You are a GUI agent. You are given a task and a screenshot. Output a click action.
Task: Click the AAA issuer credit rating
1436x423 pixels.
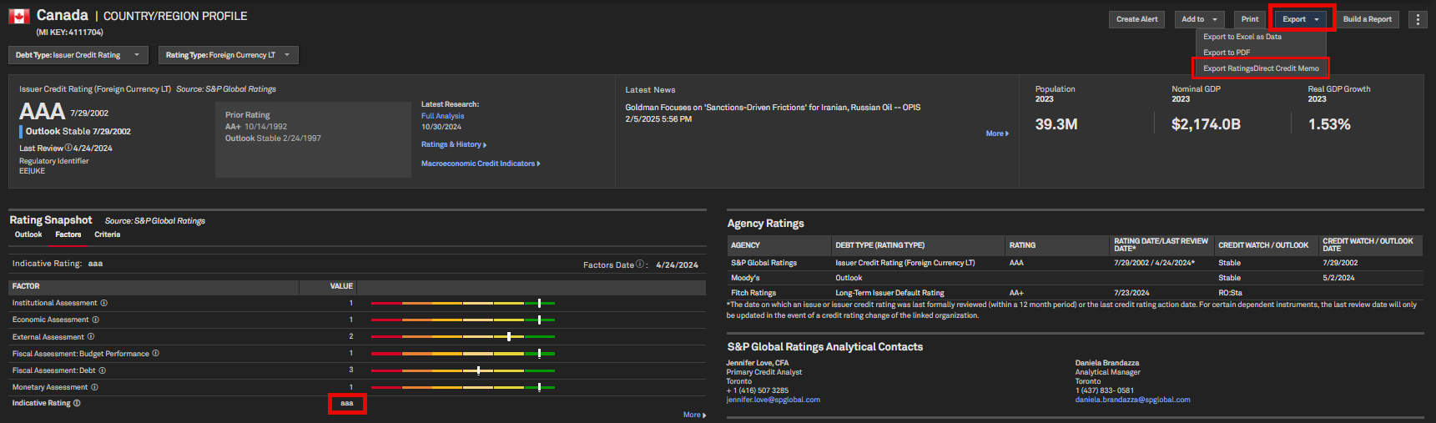(42, 112)
